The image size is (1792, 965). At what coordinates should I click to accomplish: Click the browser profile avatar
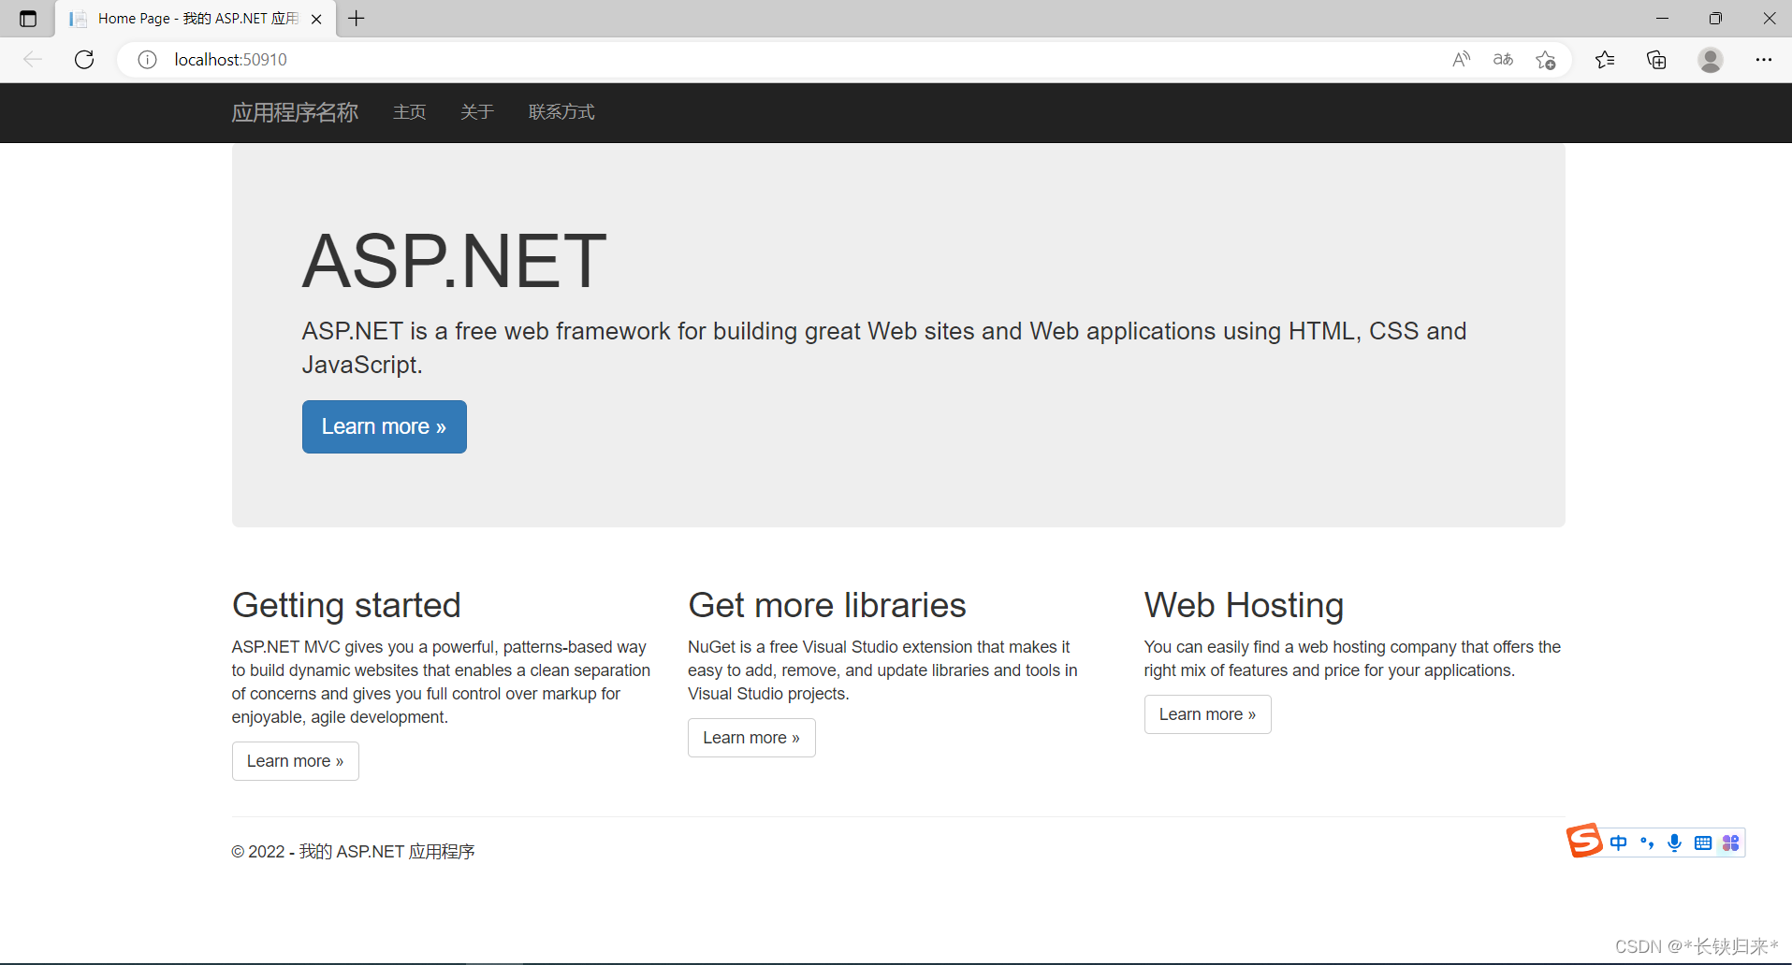(1710, 59)
